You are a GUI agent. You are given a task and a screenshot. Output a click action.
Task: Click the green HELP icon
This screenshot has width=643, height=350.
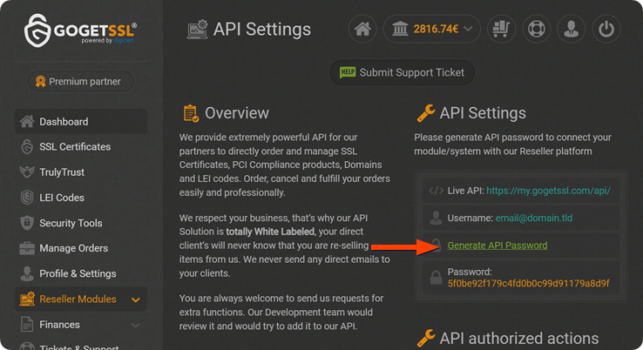click(x=348, y=72)
